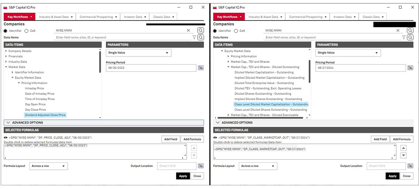Click Add Field button in left window
The height and width of the screenshot is (189, 419).
click(171, 139)
